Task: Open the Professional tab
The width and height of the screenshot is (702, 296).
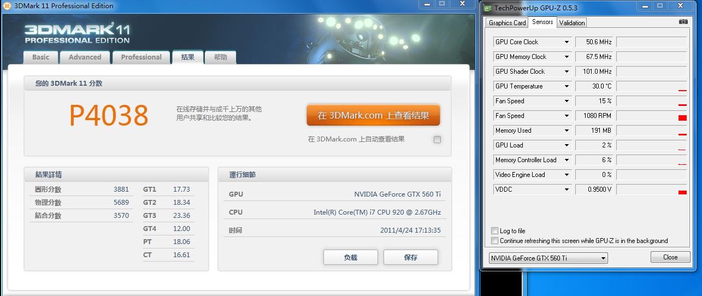Action: point(141,57)
